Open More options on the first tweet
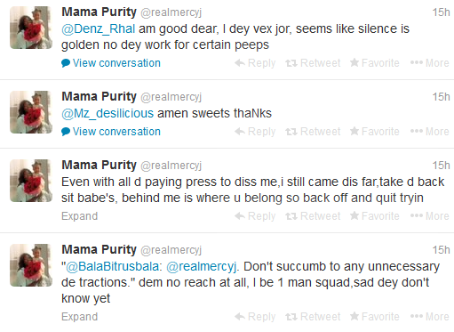The image size is (454, 332). (429, 63)
